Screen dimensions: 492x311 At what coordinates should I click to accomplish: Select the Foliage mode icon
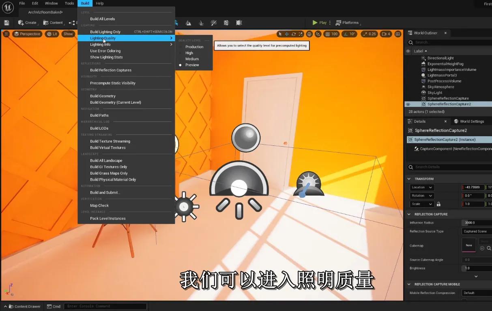point(201,23)
